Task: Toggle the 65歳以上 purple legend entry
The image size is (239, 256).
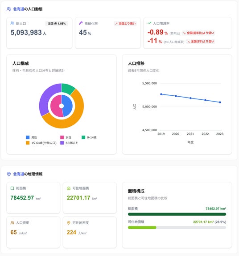Action: 69,143
